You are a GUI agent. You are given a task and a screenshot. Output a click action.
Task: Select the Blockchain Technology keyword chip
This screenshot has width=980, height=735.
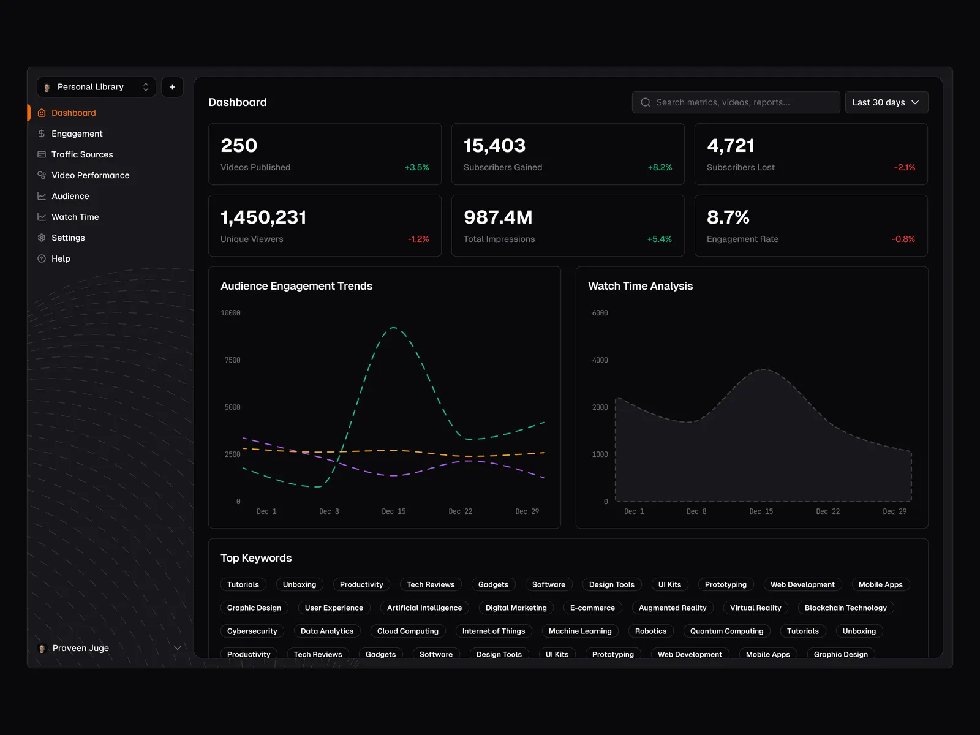click(x=845, y=608)
